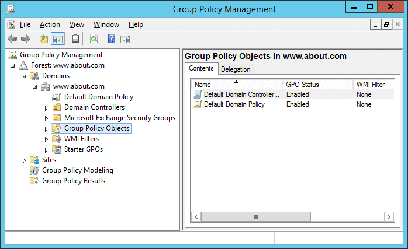Click the Starter GPOs folder icon
Image resolution: width=408 pixels, height=249 pixels.
[57, 149]
